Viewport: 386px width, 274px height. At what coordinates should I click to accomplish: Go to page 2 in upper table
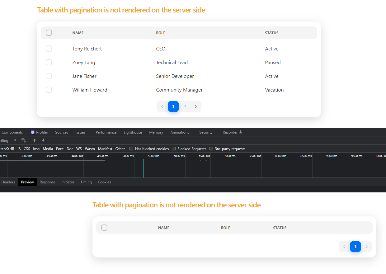[185, 106]
